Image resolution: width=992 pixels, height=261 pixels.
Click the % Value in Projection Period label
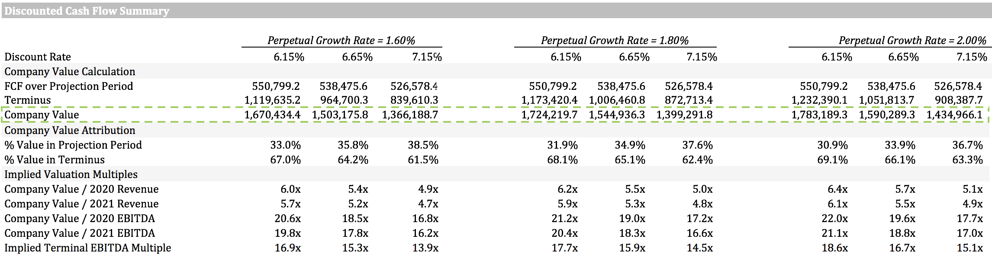(73, 145)
